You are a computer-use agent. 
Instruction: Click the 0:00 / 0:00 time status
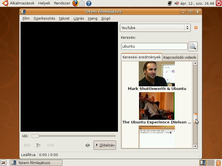(x=48, y=155)
